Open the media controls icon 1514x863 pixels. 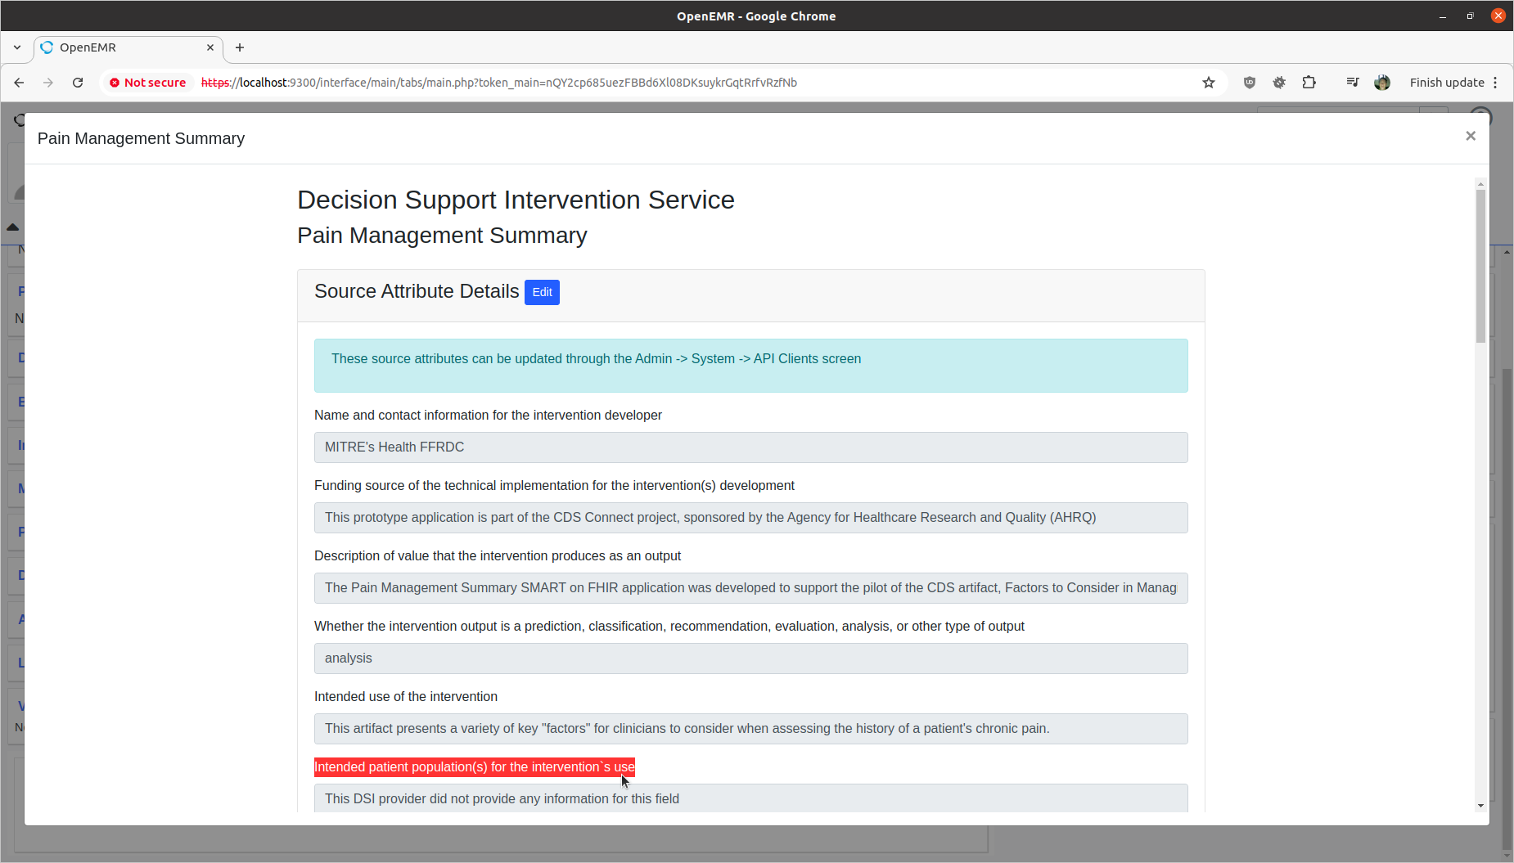click(1352, 83)
